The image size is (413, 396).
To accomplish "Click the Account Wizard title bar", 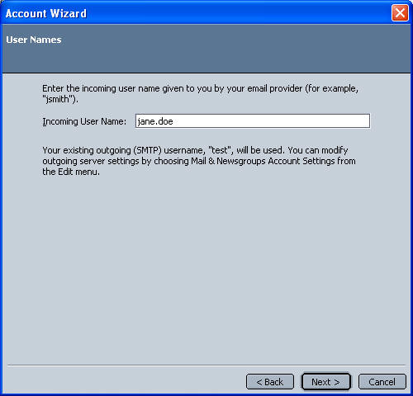I will coord(192,13).
